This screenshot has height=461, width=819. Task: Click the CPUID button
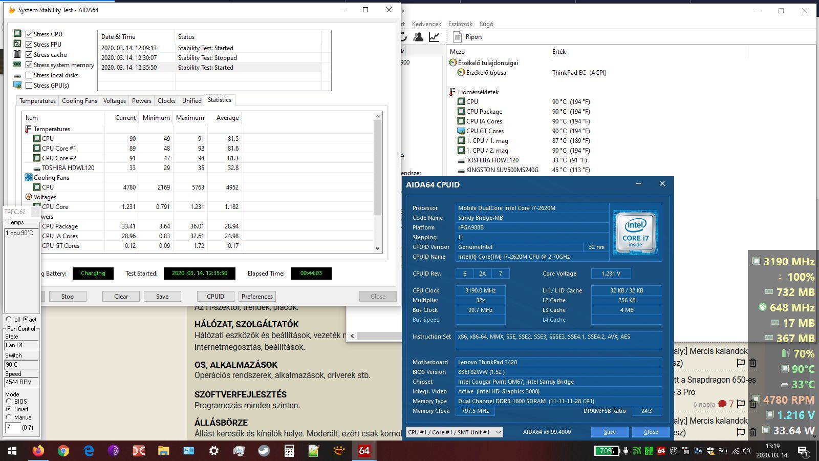pos(215,296)
